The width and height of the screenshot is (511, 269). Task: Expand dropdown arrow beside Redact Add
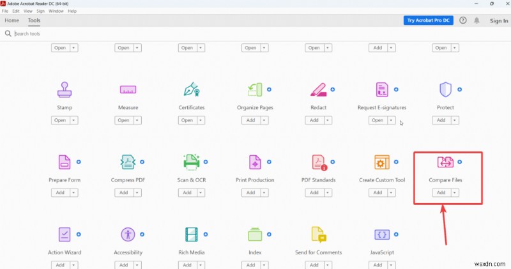(328, 120)
